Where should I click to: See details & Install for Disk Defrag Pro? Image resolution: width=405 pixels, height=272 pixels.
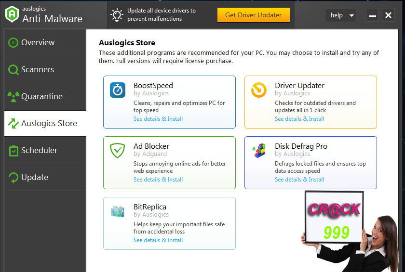299,180
